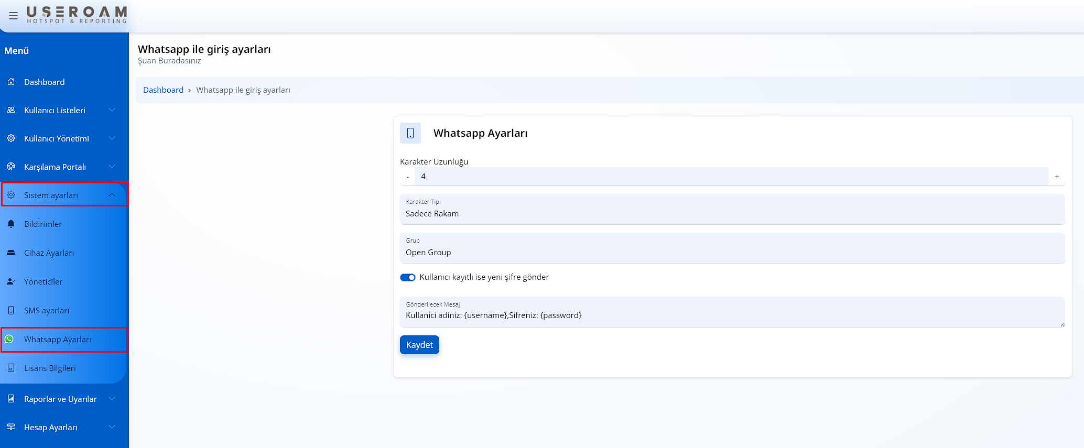Click the Yöneticiler user icon

(x=11, y=281)
